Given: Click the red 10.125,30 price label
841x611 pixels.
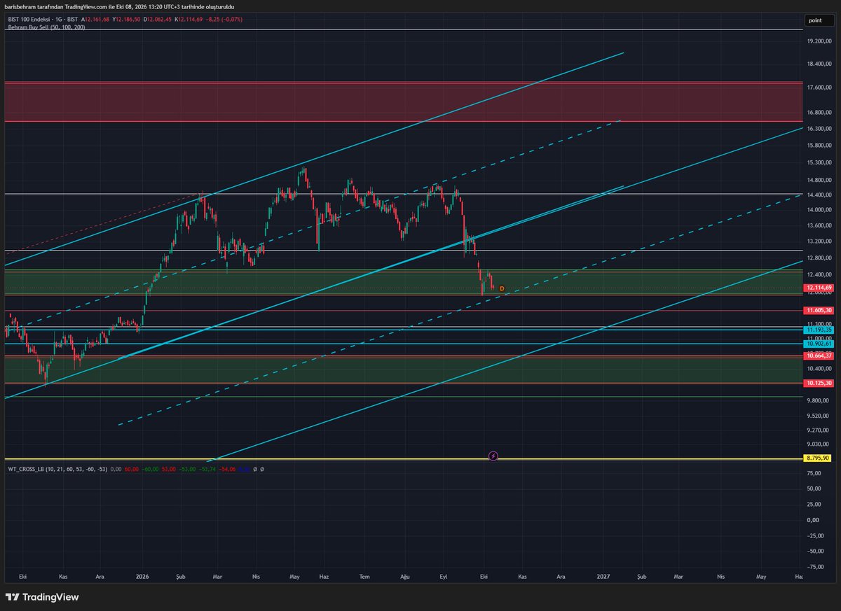Looking at the screenshot, I should [x=819, y=384].
